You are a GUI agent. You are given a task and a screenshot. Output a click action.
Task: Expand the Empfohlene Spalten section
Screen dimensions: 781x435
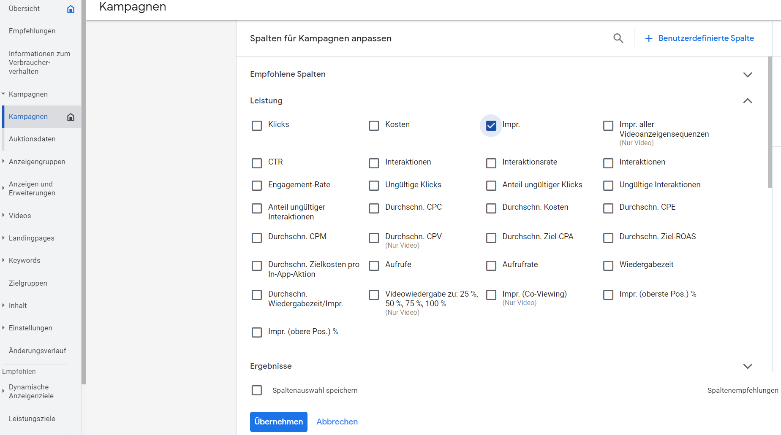tap(747, 75)
